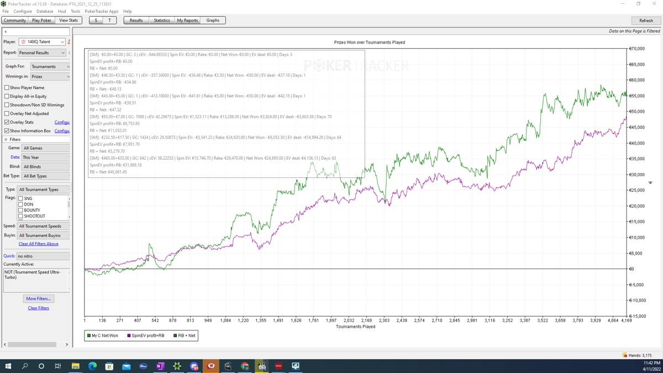This screenshot has width=663, height=373.
Task: Open File Explorer from the taskbar
Action: (x=75, y=366)
